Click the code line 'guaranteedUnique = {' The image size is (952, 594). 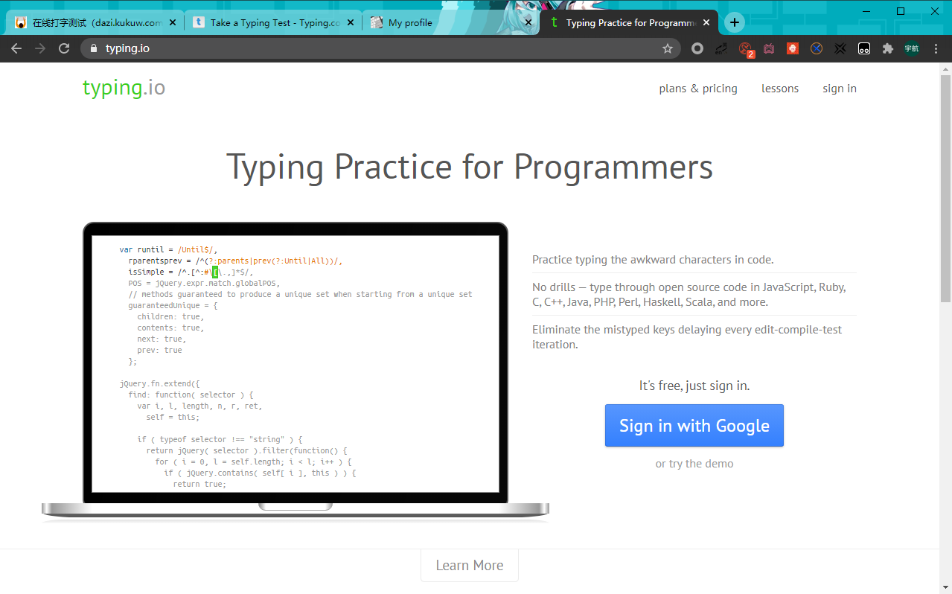tap(173, 305)
